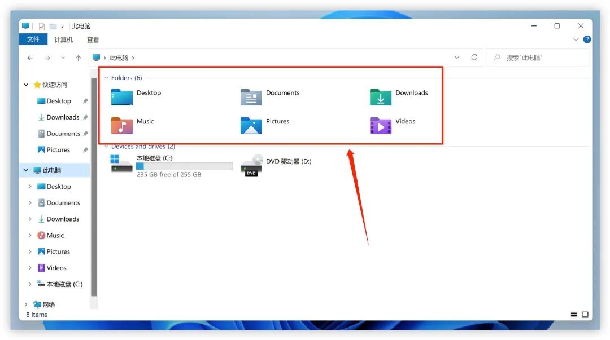Viewport: 610px width, 340px height.
Task: Open the DVD 驱动器 (D:) drive icon
Action: click(251, 166)
